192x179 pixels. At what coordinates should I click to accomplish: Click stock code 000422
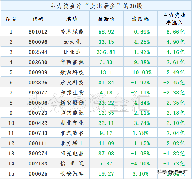(38, 123)
